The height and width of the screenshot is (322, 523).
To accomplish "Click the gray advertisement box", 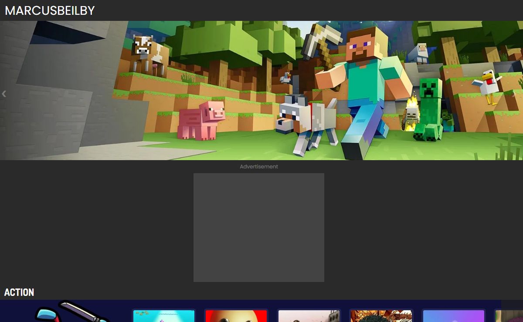I will click(259, 228).
